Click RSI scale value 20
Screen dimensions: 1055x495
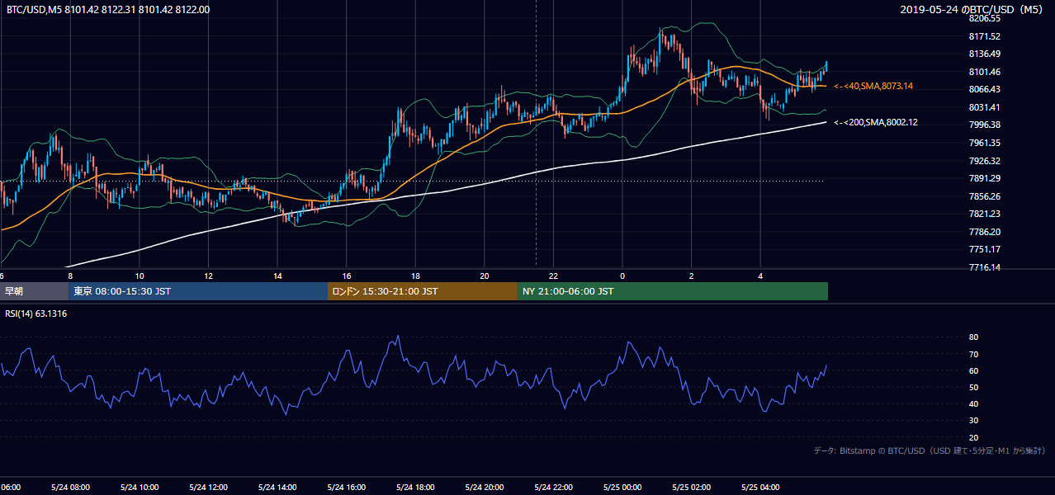click(x=973, y=437)
